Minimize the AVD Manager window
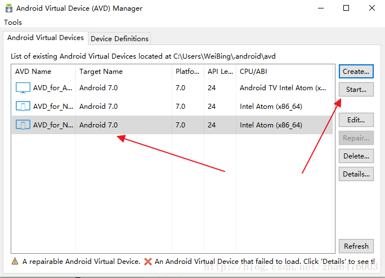 coord(321,8)
